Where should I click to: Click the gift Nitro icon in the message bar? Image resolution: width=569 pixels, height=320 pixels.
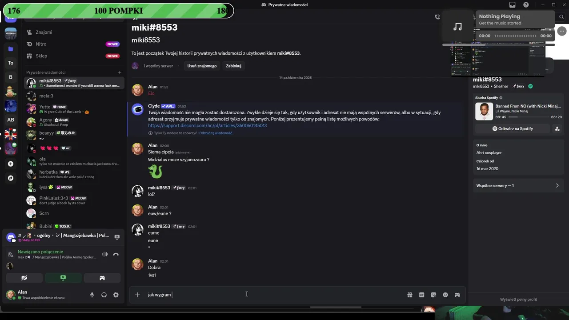409,295
